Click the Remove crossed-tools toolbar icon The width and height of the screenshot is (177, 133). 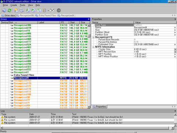pos(52,10)
